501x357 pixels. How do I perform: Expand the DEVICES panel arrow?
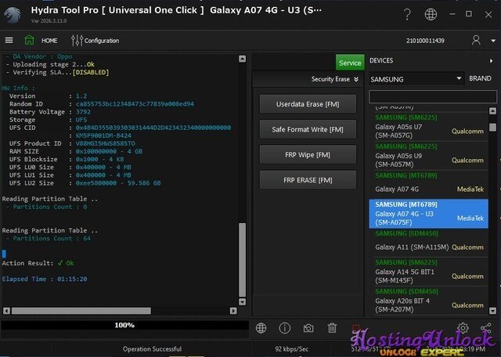pyautogui.click(x=491, y=61)
